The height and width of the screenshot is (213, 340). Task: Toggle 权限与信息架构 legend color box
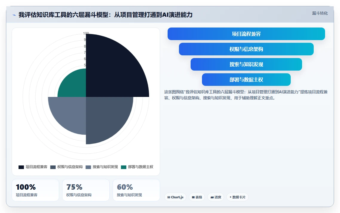[x=53, y=167]
